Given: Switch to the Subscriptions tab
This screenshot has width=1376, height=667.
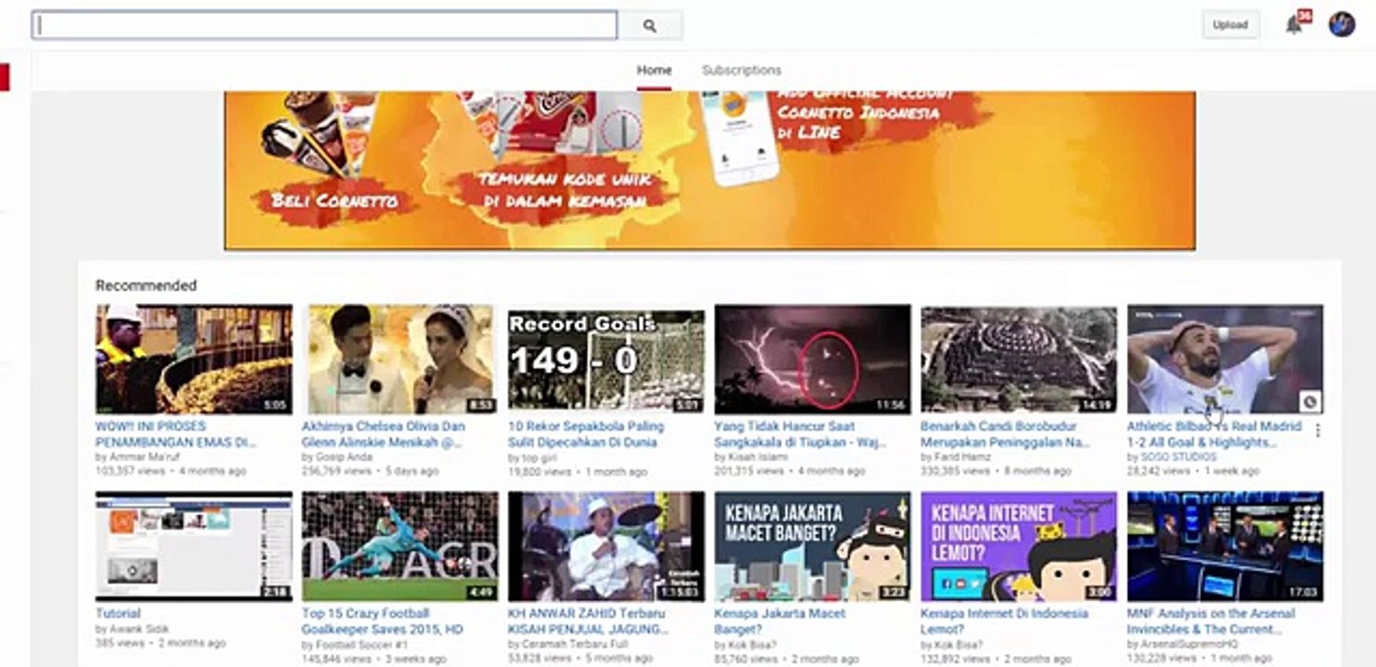Looking at the screenshot, I should (742, 70).
